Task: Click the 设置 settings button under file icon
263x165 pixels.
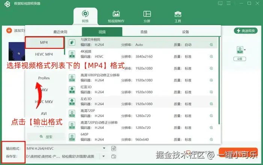Action: point(240,59)
